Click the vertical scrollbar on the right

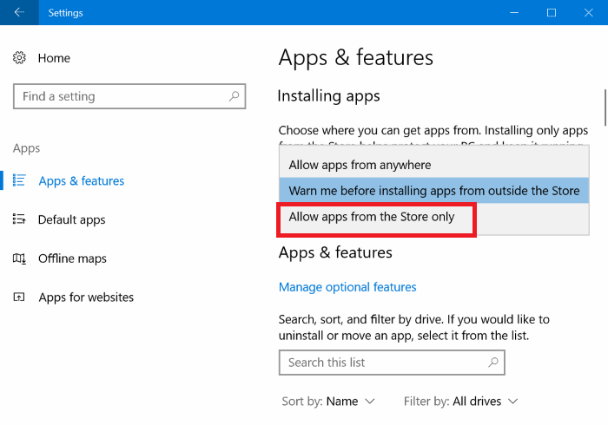click(x=604, y=108)
